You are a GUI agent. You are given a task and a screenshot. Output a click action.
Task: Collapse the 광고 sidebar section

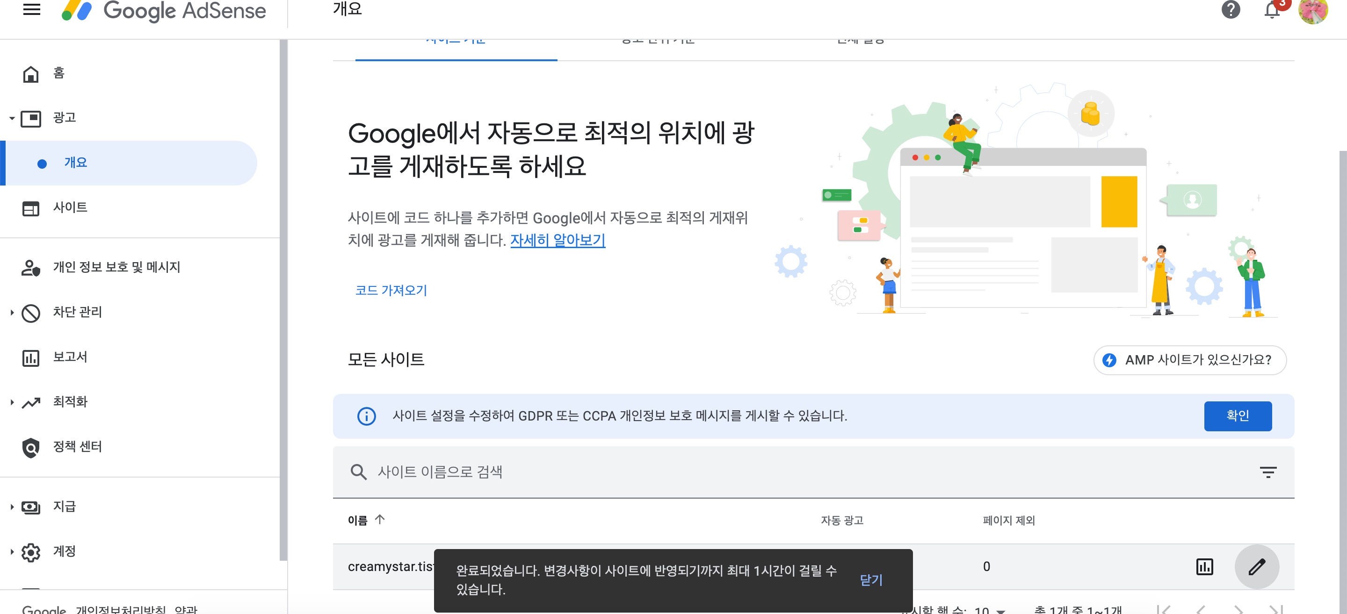[x=12, y=118]
